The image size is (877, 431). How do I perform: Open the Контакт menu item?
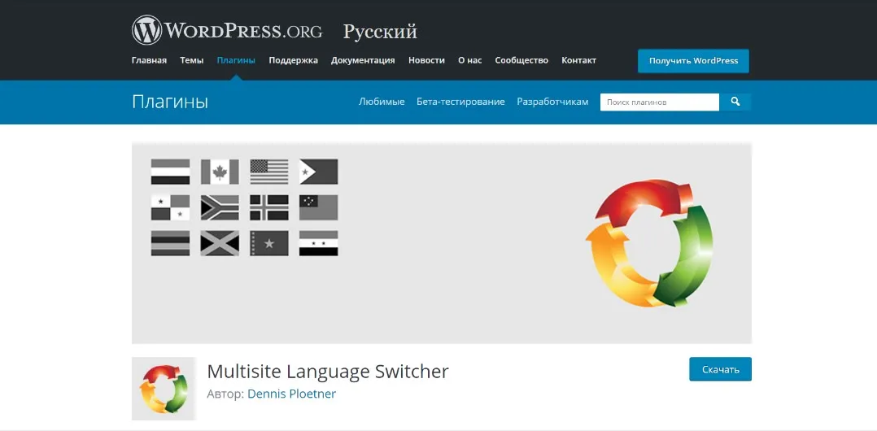pos(579,60)
